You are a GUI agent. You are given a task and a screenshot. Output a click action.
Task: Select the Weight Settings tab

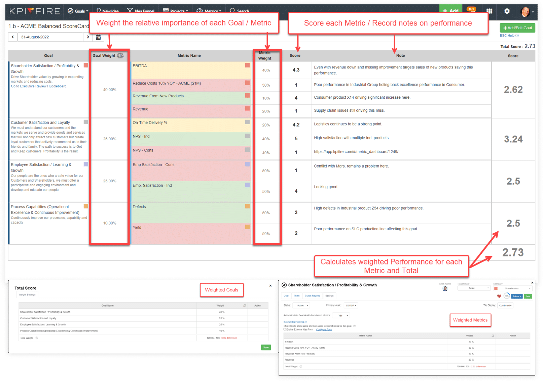tap(27, 295)
